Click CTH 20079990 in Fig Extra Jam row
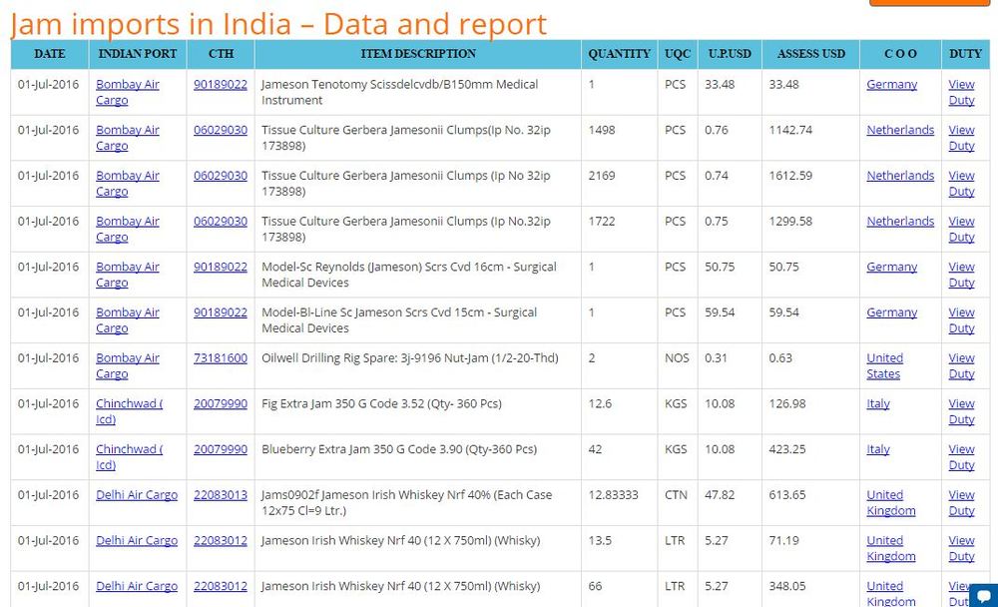Image resolution: width=998 pixels, height=607 pixels. pyautogui.click(x=220, y=403)
